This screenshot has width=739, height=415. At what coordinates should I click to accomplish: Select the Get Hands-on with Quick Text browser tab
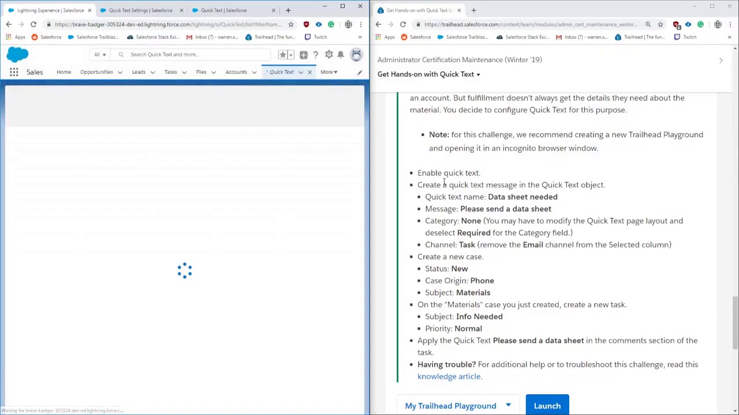419,10
